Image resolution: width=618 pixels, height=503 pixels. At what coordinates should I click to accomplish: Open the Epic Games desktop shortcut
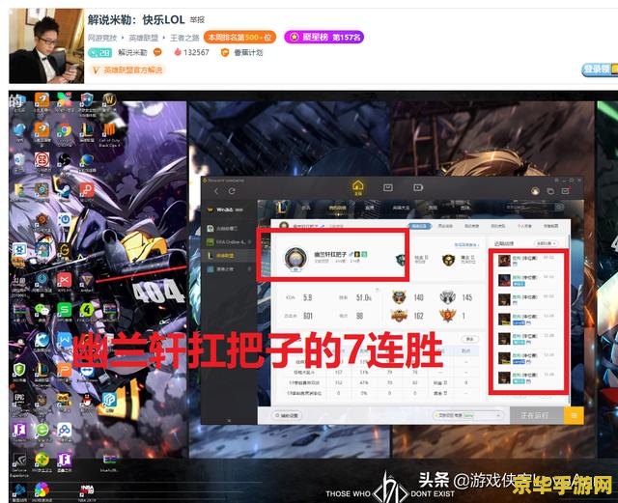(x=19, y=400)
